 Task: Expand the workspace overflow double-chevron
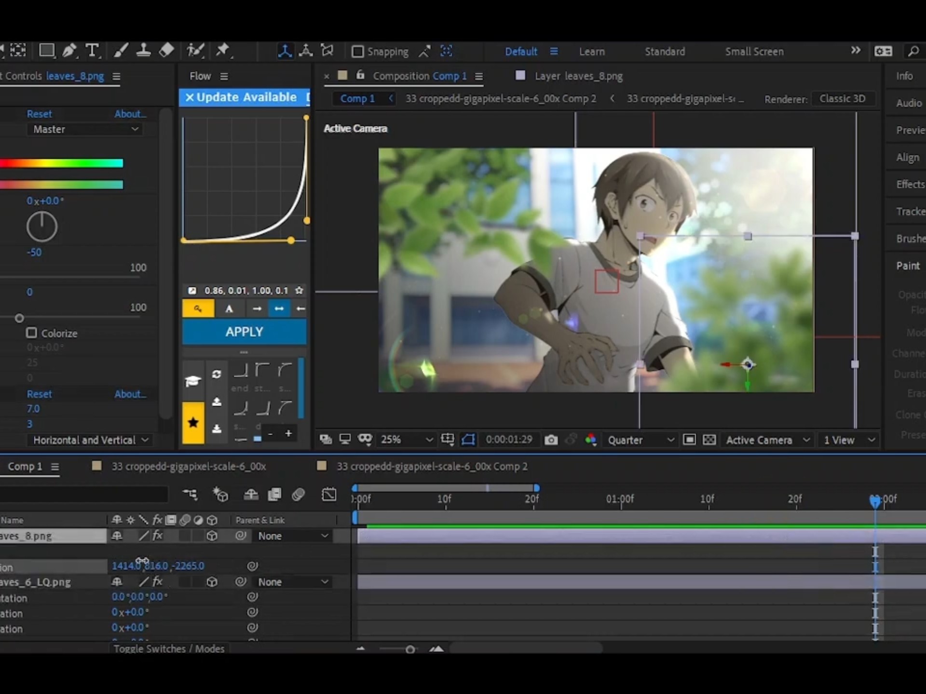[856, 51]
